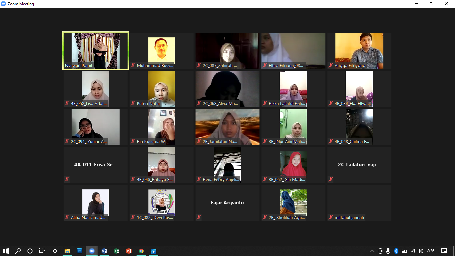Select Nyuwun Pamit's active speaker video
The width and height of the screenshot is (455, 256).
[x=96, y=51]
